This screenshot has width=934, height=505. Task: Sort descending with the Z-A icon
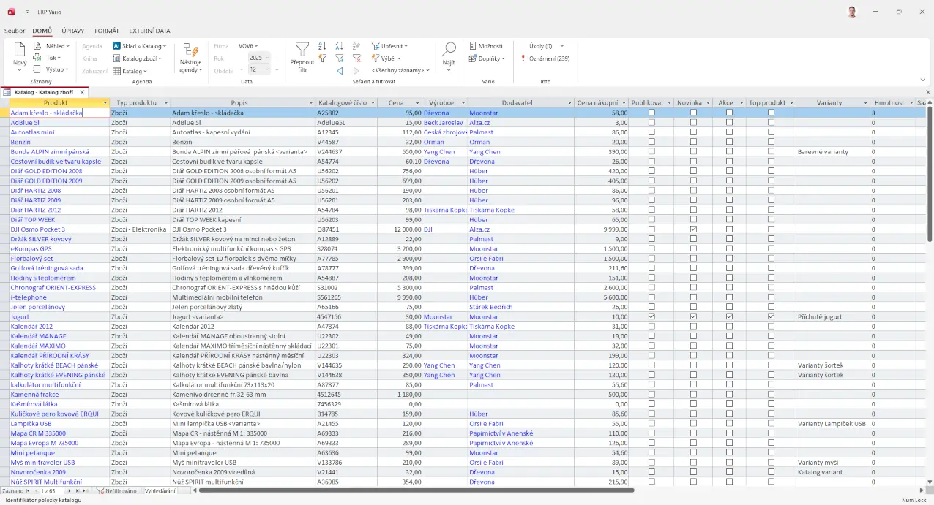[x=340, y=45]
